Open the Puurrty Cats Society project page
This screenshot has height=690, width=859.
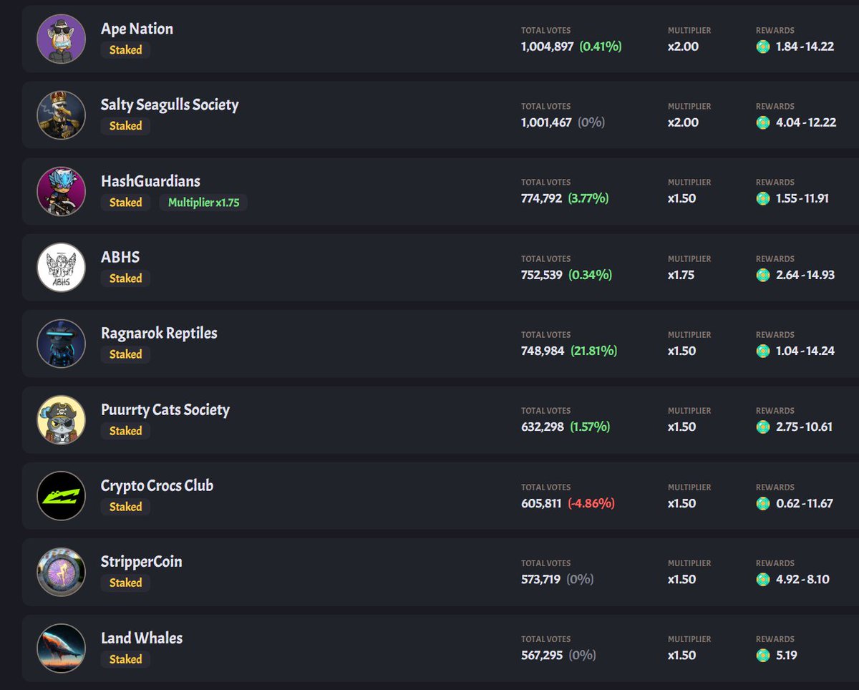[x=165, y=409]
